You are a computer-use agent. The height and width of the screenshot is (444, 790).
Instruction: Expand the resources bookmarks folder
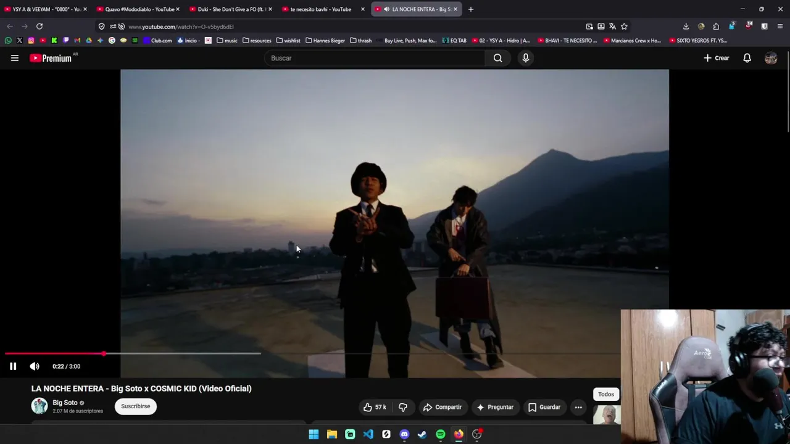257,41
